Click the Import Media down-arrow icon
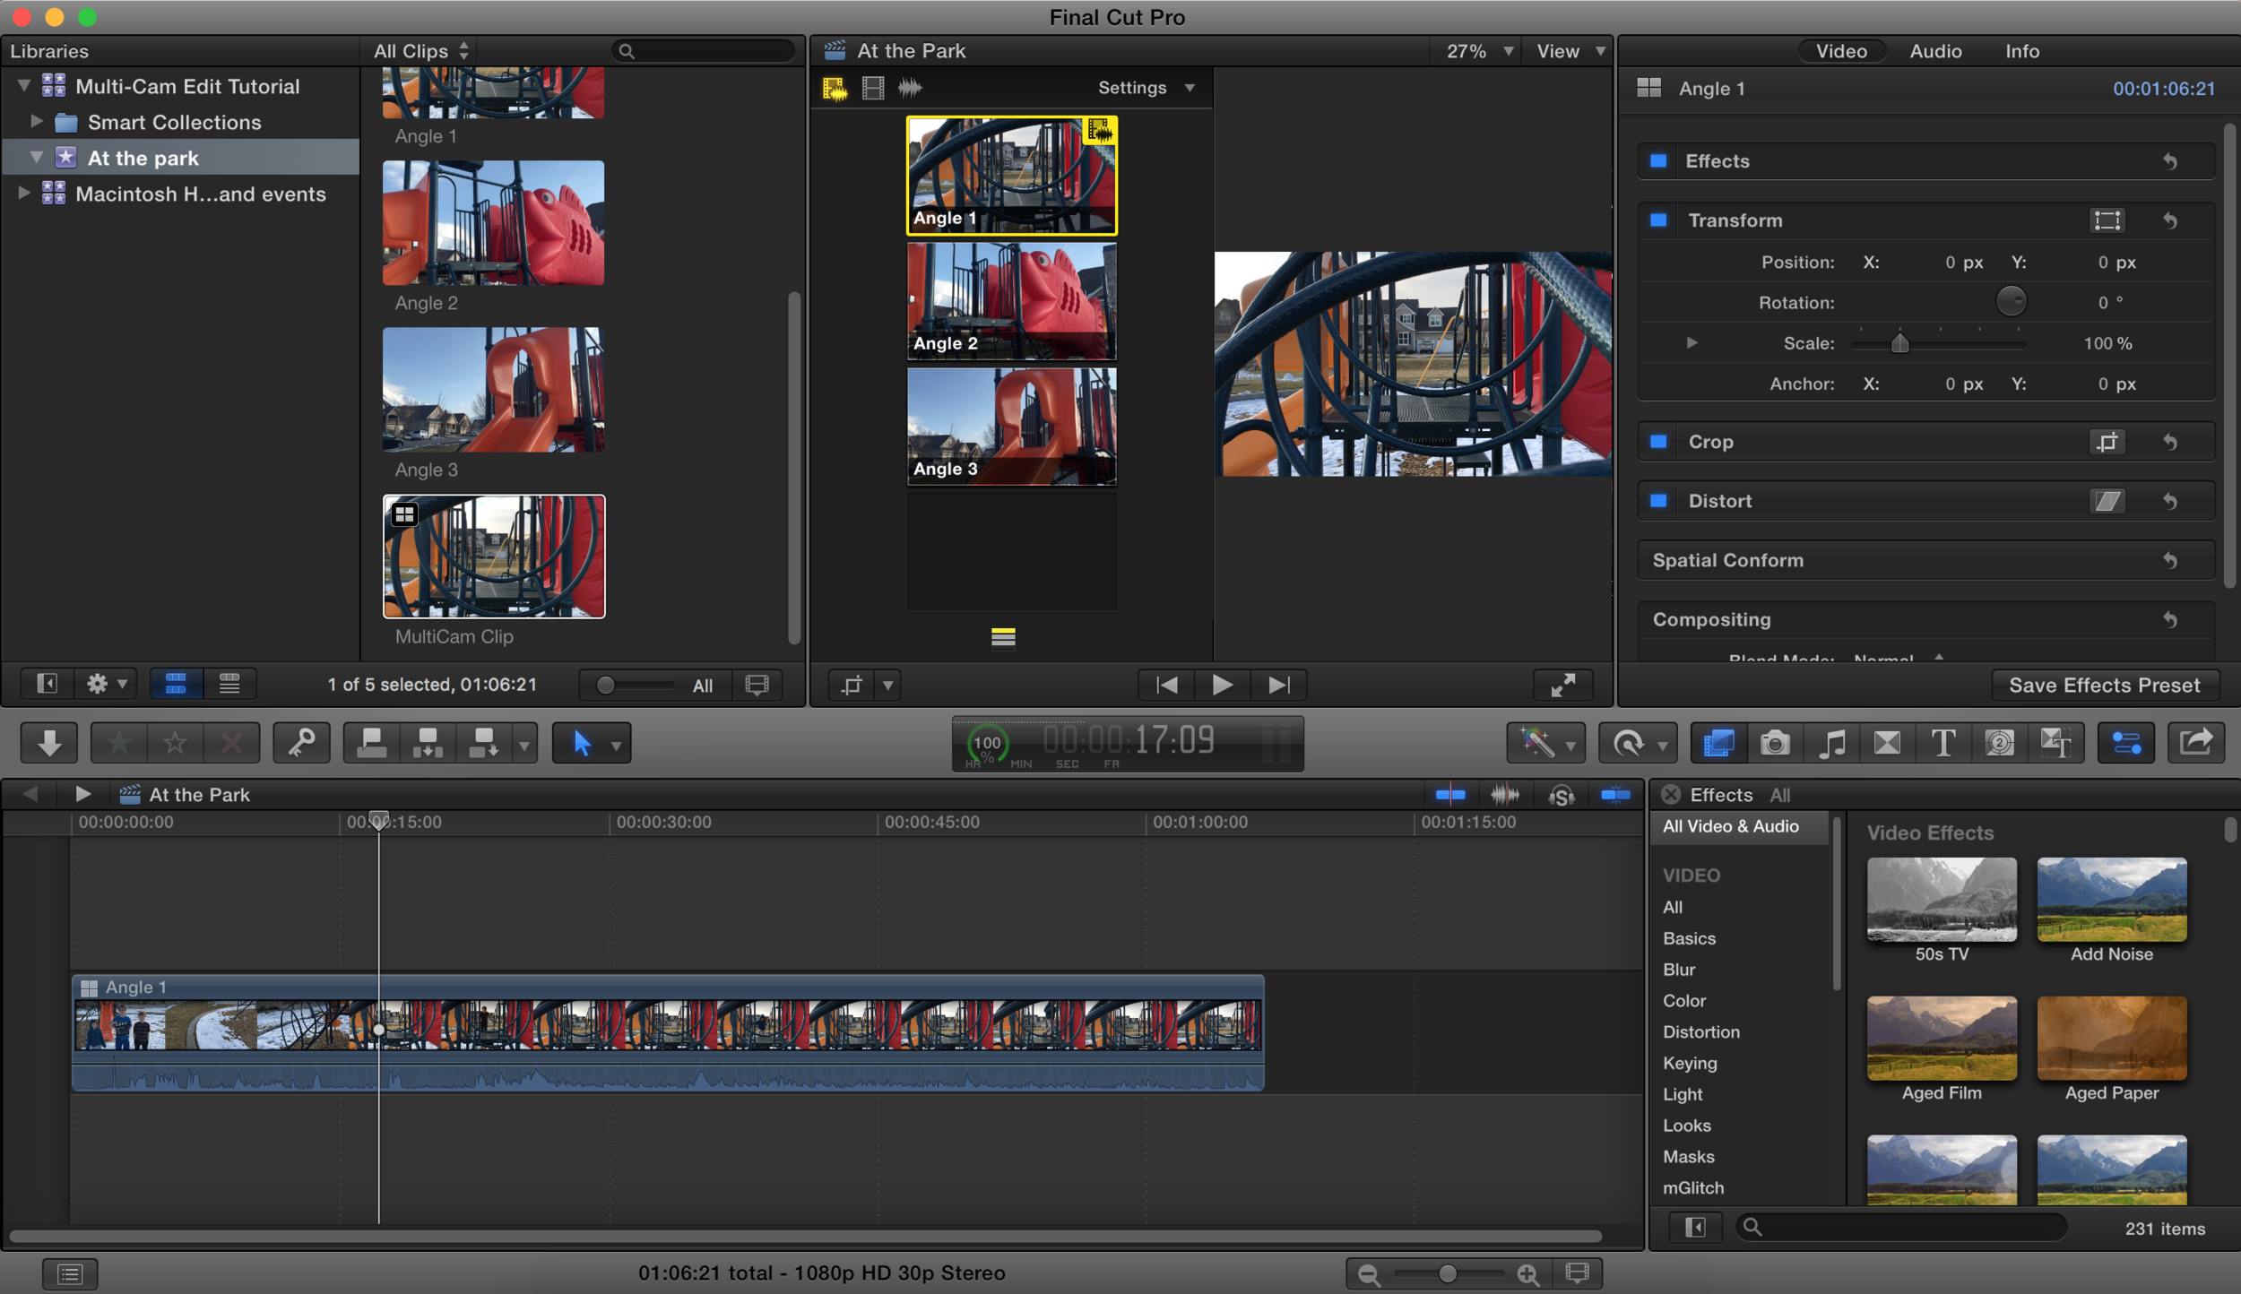Viewport: 2241px width, 1294px height. (x=49, y=743)
